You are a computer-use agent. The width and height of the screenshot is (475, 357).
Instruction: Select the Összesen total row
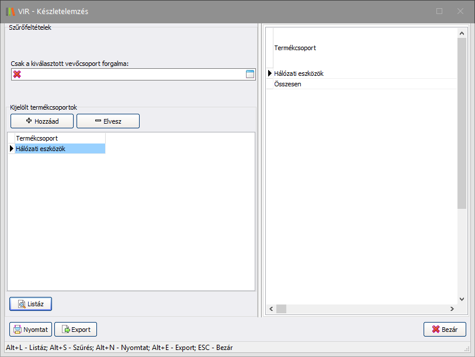tap(362, 84)
